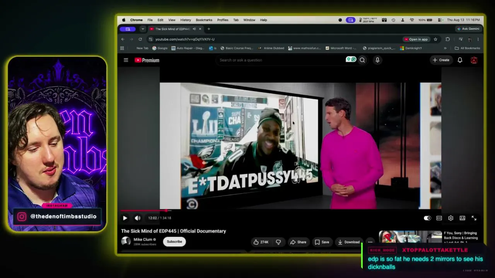The image size is (495, 278).
Task: Open Mike Clum channel name link
Action: coord(143,239)
